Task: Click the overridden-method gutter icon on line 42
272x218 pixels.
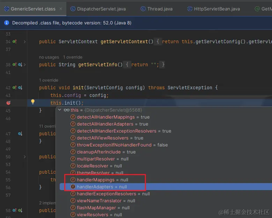Action: pos(20,88)
